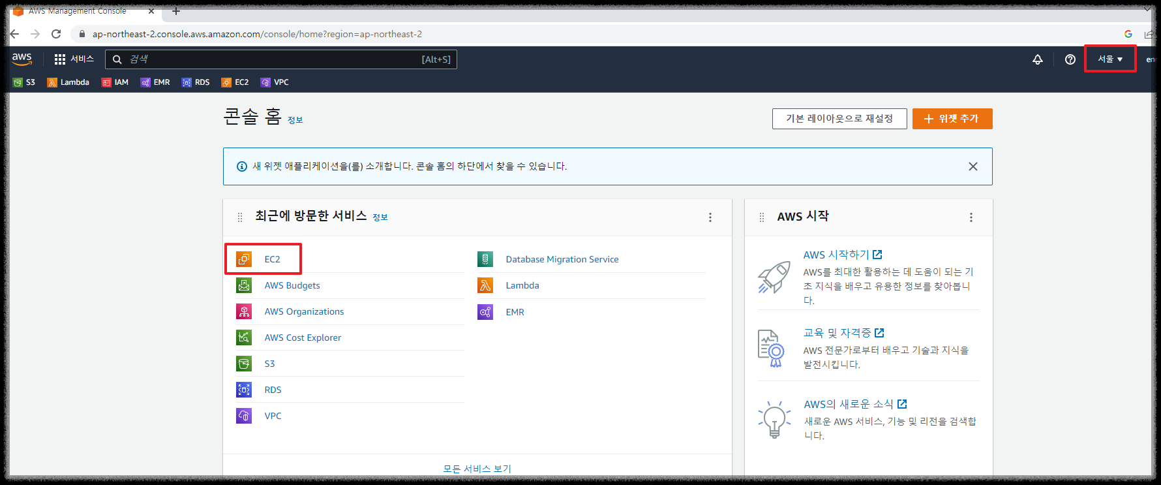Open RDS link in recently visited services
The image size is (1161, 485).
click(x=273, y=390)
